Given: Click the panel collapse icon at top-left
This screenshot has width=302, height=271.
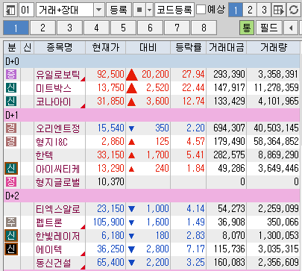Looking at the screenshot, I should pos(10,10).
